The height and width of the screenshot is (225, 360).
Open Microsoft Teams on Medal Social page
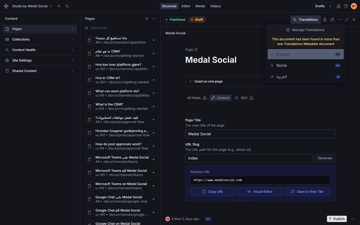pos(120,186)
